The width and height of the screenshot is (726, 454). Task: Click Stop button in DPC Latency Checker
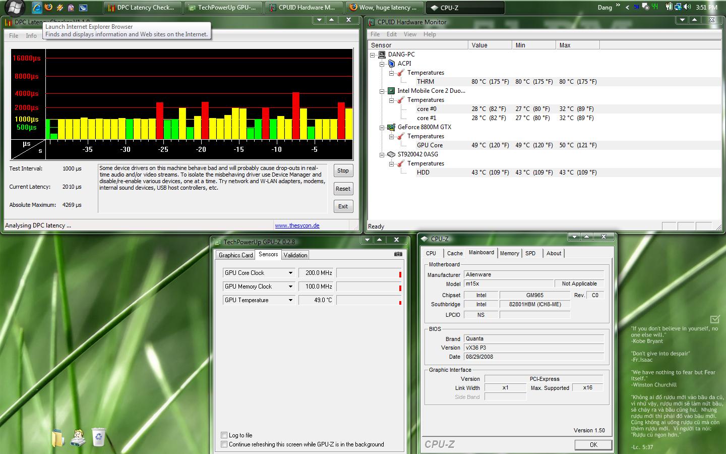(343, 171)
